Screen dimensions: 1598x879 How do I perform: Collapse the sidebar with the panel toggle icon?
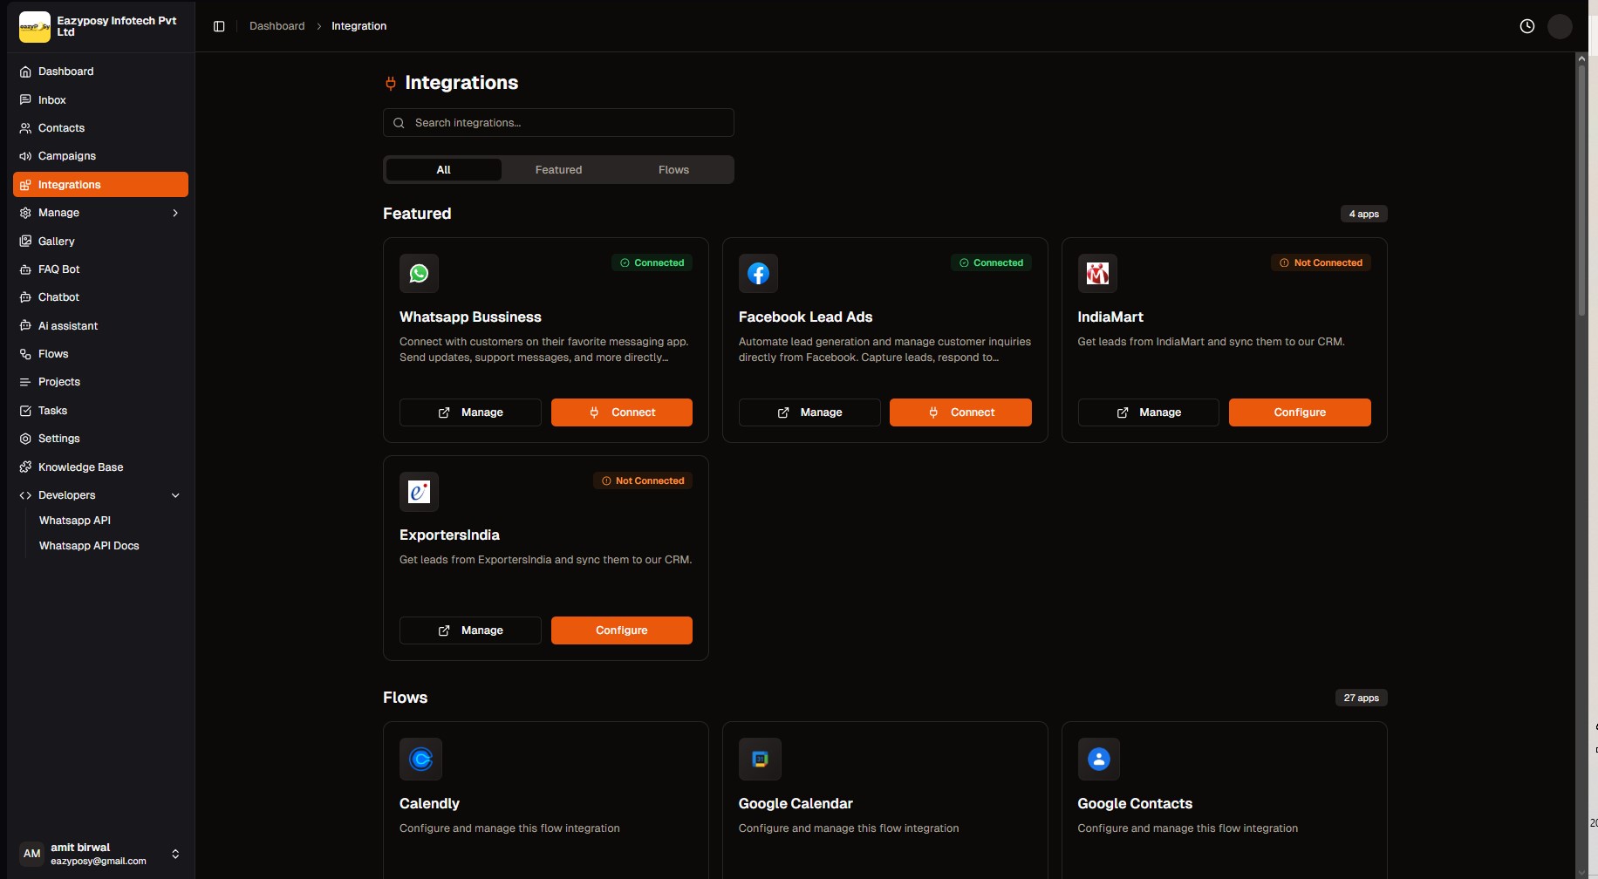[x=218, y=26]
